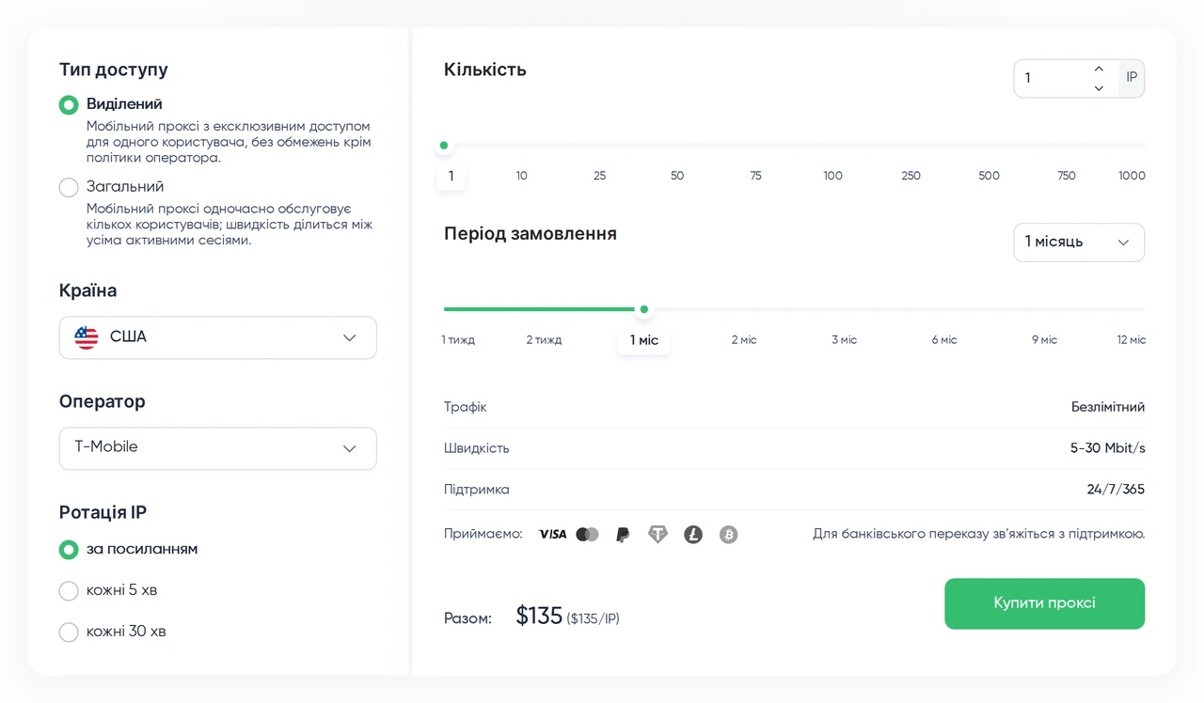The width and height of the screenshot is (1204, 703).
Task: Select the 12 міс period mark
Action: pyautogui.click(x=1132, y=340)
